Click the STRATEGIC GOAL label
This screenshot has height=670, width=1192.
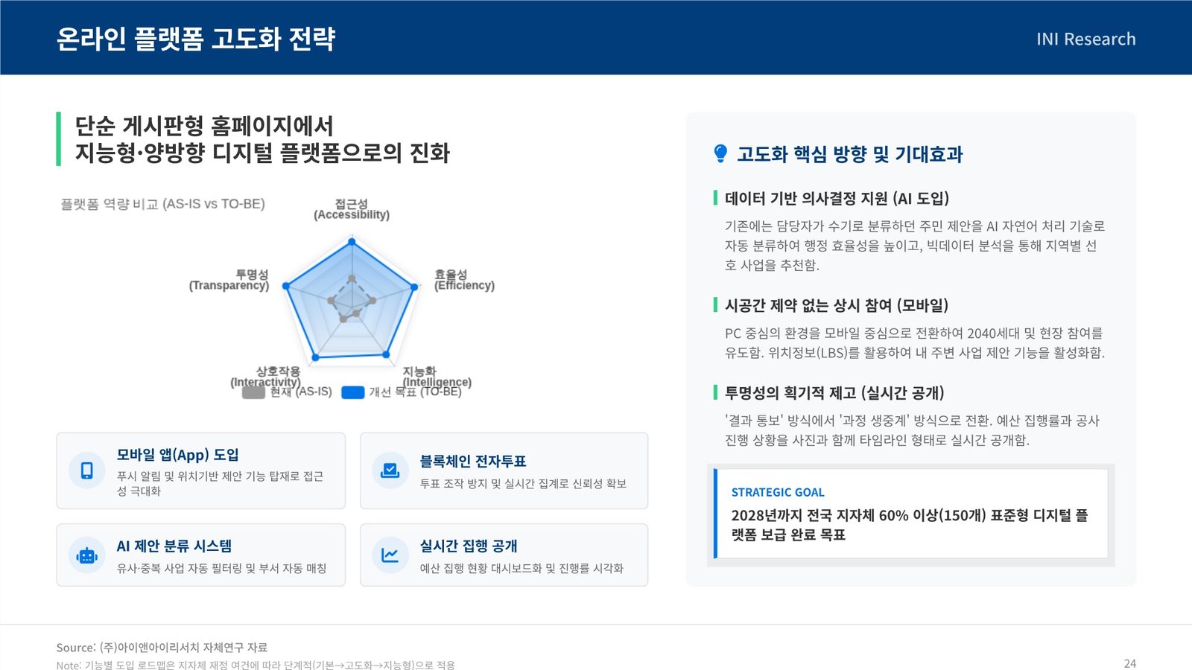(778, 492)
